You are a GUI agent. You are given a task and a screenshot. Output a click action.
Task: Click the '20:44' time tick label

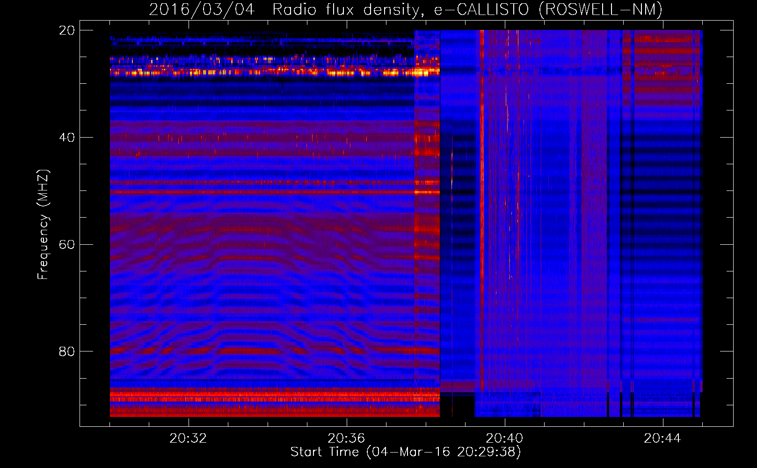[x=662, y=439]
